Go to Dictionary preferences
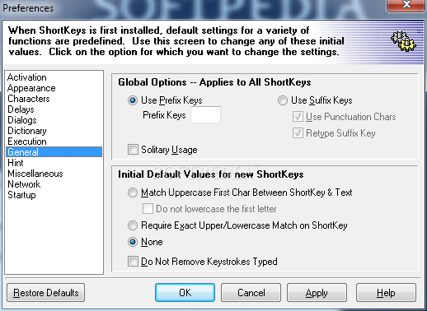Screen dimensions: 427x311 coord(27,131)
